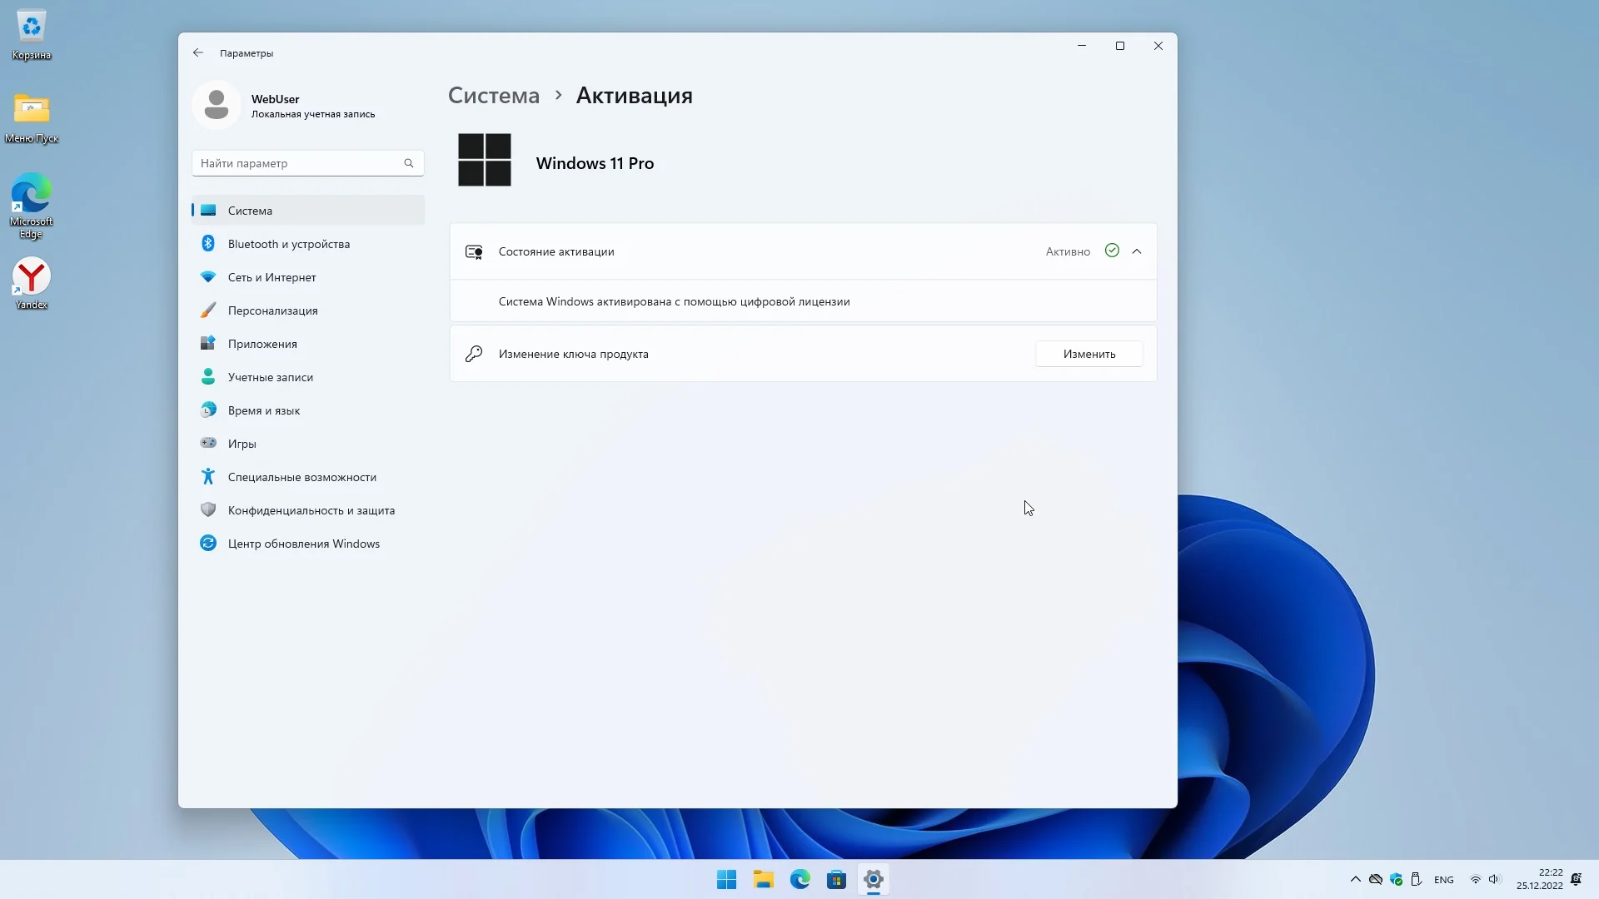Screen dimensions: 1599x899
Task: Switch ENG input language indicator
Action: (1443, 880)
